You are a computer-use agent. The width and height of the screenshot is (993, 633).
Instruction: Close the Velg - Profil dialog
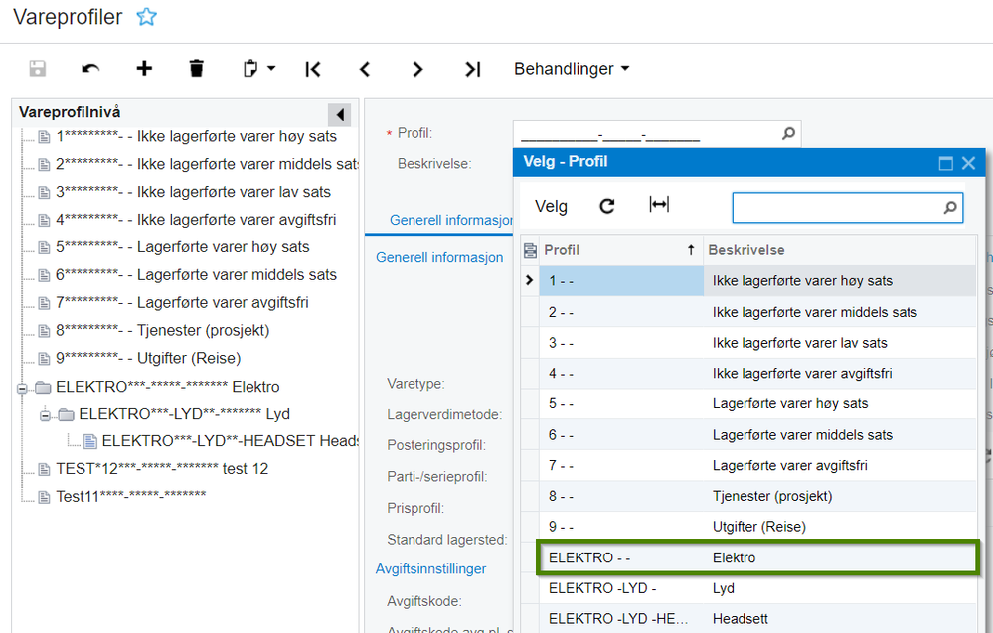pos(968,163)
